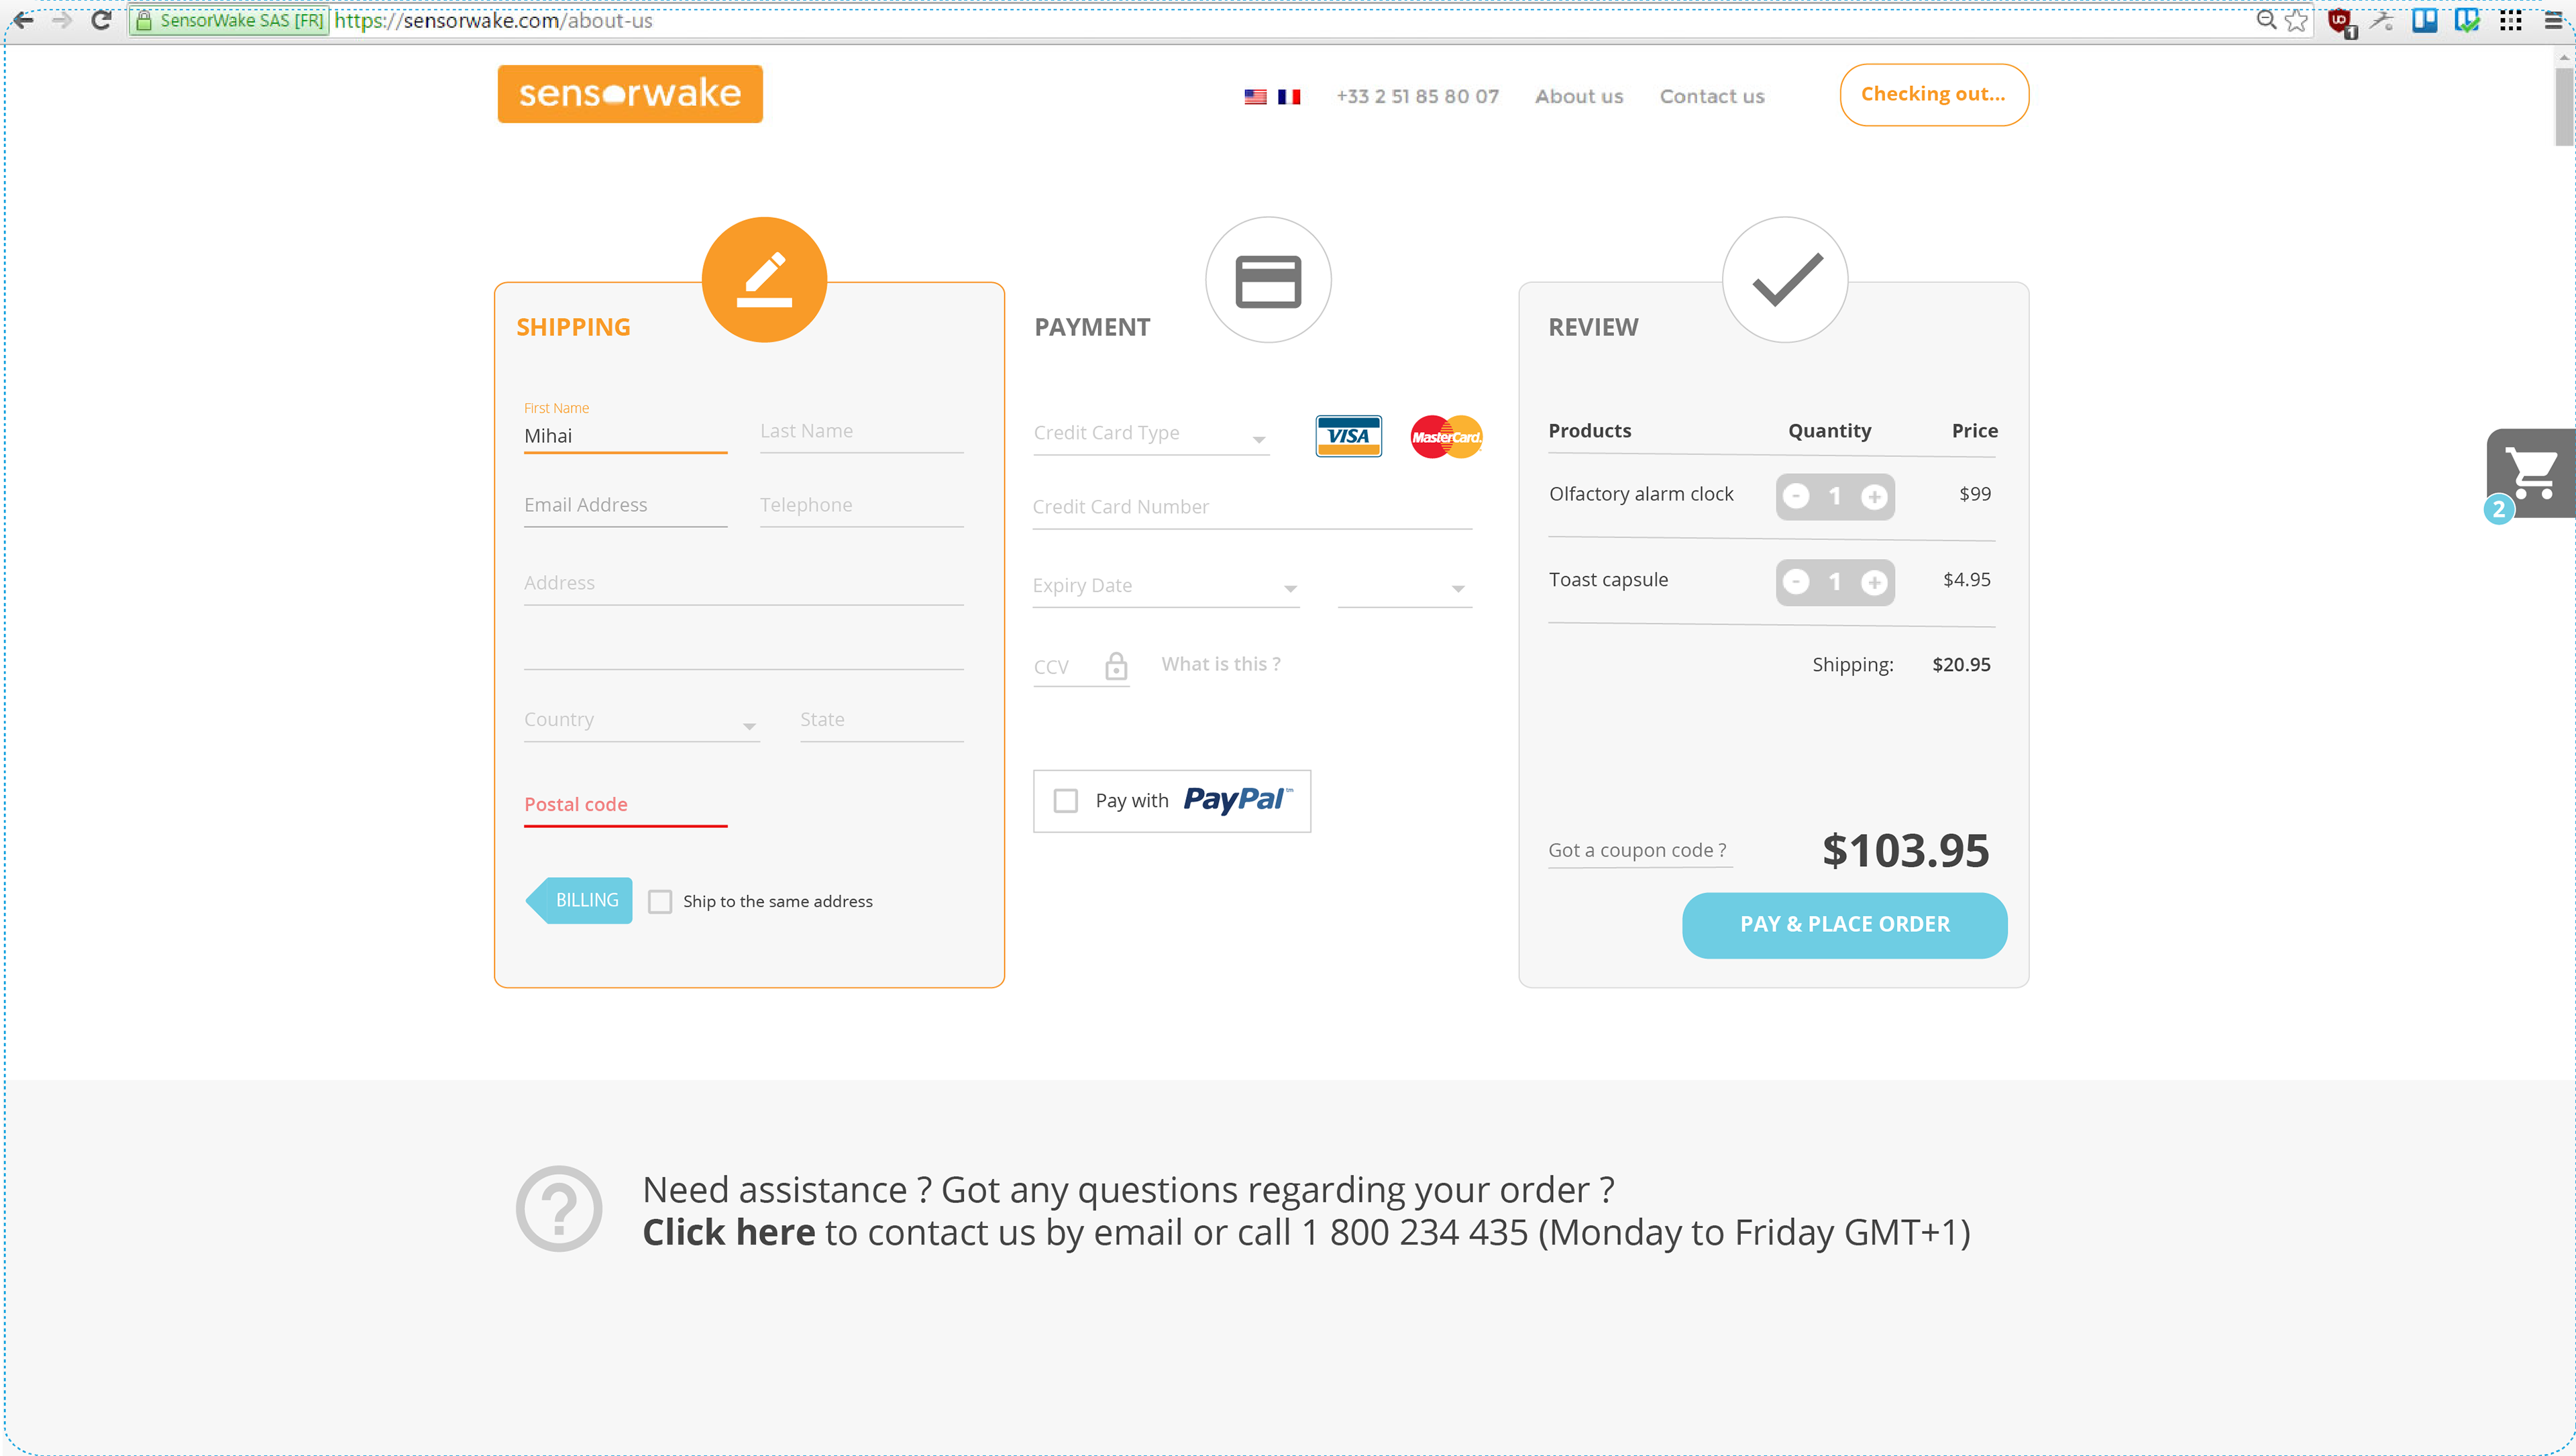This screenshot has height=1456, width=2576.
Task: Click the orange Shipping pencil icon
Action: click(x=764, y=280)
